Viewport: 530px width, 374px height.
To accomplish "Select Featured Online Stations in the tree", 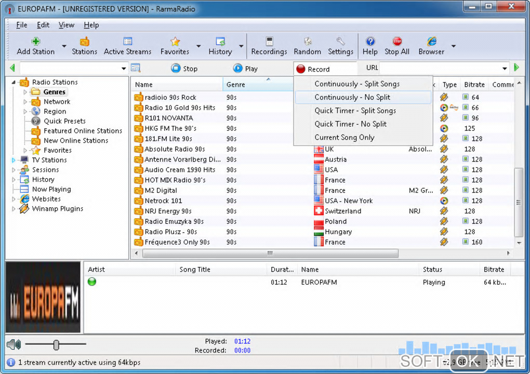I will [83, 131].
